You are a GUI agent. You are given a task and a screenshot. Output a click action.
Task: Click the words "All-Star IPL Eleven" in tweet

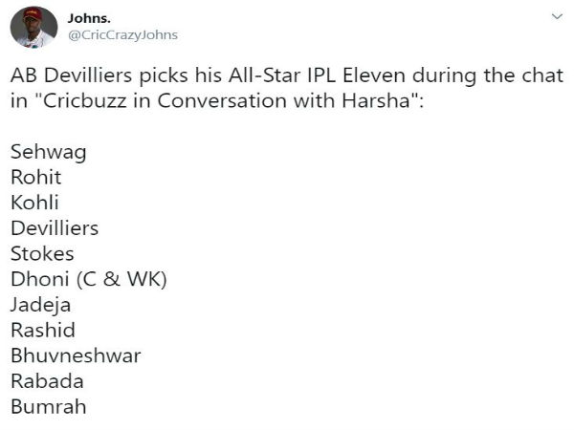(x=317, y=75)
